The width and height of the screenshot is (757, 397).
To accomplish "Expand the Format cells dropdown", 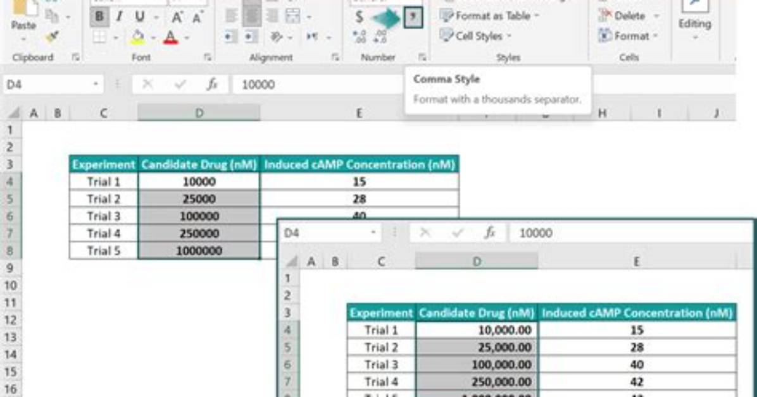I will click(x=628, y=36).
